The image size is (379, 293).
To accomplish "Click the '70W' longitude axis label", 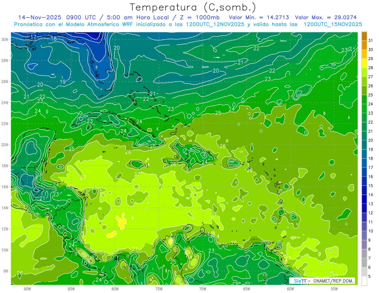I will pos(203,289).
